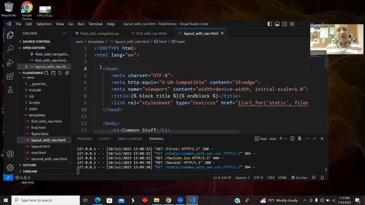Maximize the panel size with the up chevron

(314, 138)
